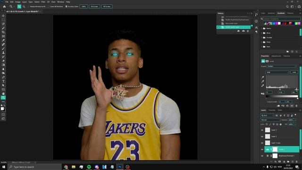The height and width of the screenshot is (170, 302).
Task: Click the Home icon in options bar
Action: [x=4, y=7]
